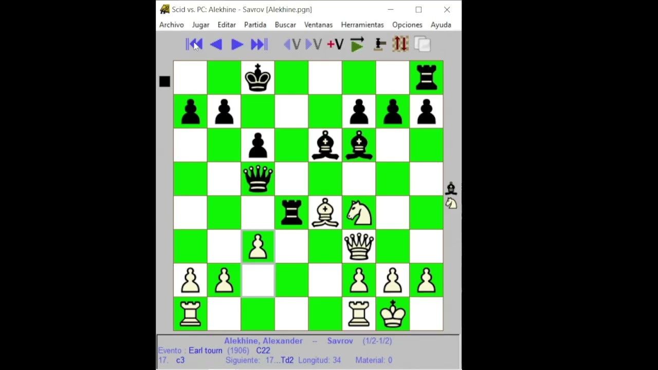Screen dimensions: 658x370
Task: Click the next move 17...Td2 text
Action: 280,360
